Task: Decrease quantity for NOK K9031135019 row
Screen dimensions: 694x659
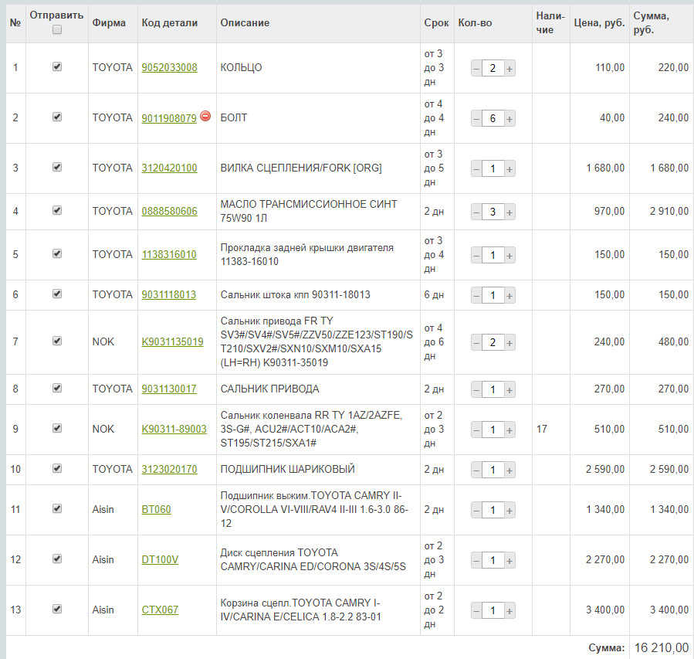Action: 476,343
